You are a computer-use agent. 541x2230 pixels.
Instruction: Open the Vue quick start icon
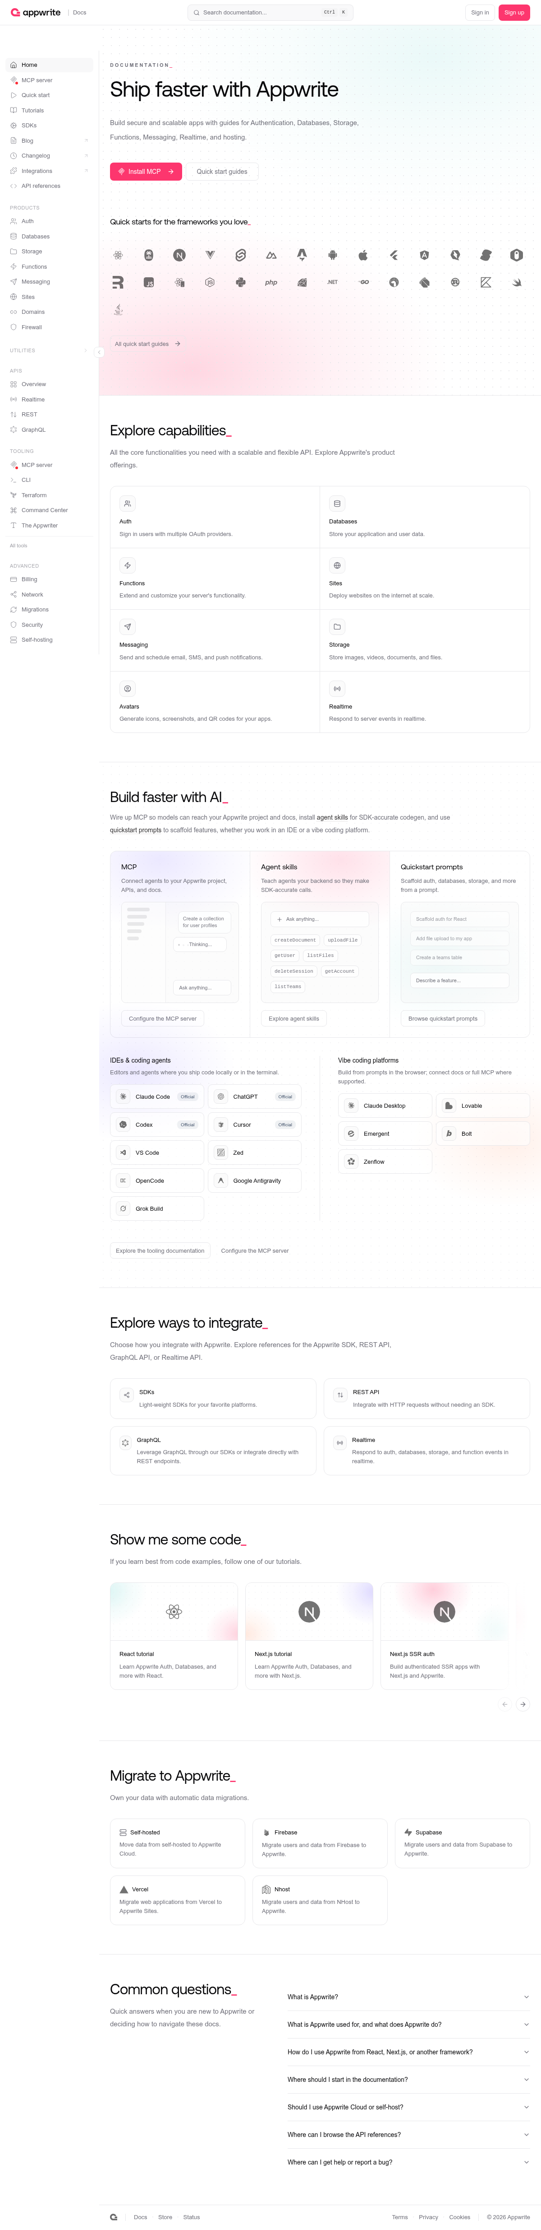210,255
